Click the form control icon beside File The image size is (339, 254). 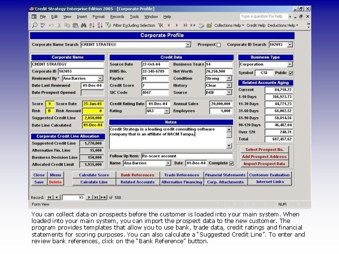(34, 16)
